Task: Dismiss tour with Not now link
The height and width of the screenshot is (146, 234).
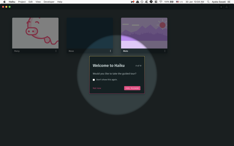Action: pos(97,88)
